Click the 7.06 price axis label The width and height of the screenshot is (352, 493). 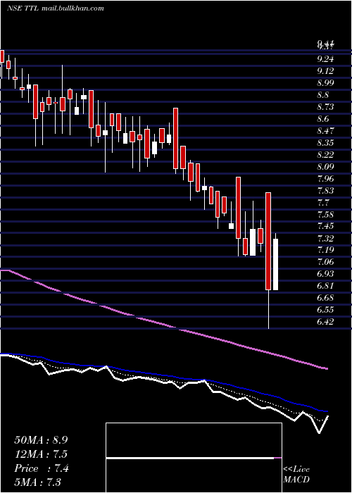tap(326, 262)
